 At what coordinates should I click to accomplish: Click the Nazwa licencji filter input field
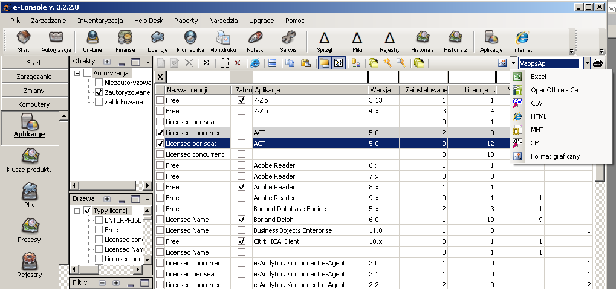coord(198,77)
